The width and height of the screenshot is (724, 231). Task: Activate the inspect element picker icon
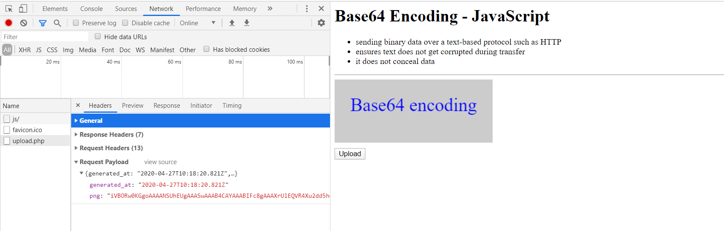[9, 8]
